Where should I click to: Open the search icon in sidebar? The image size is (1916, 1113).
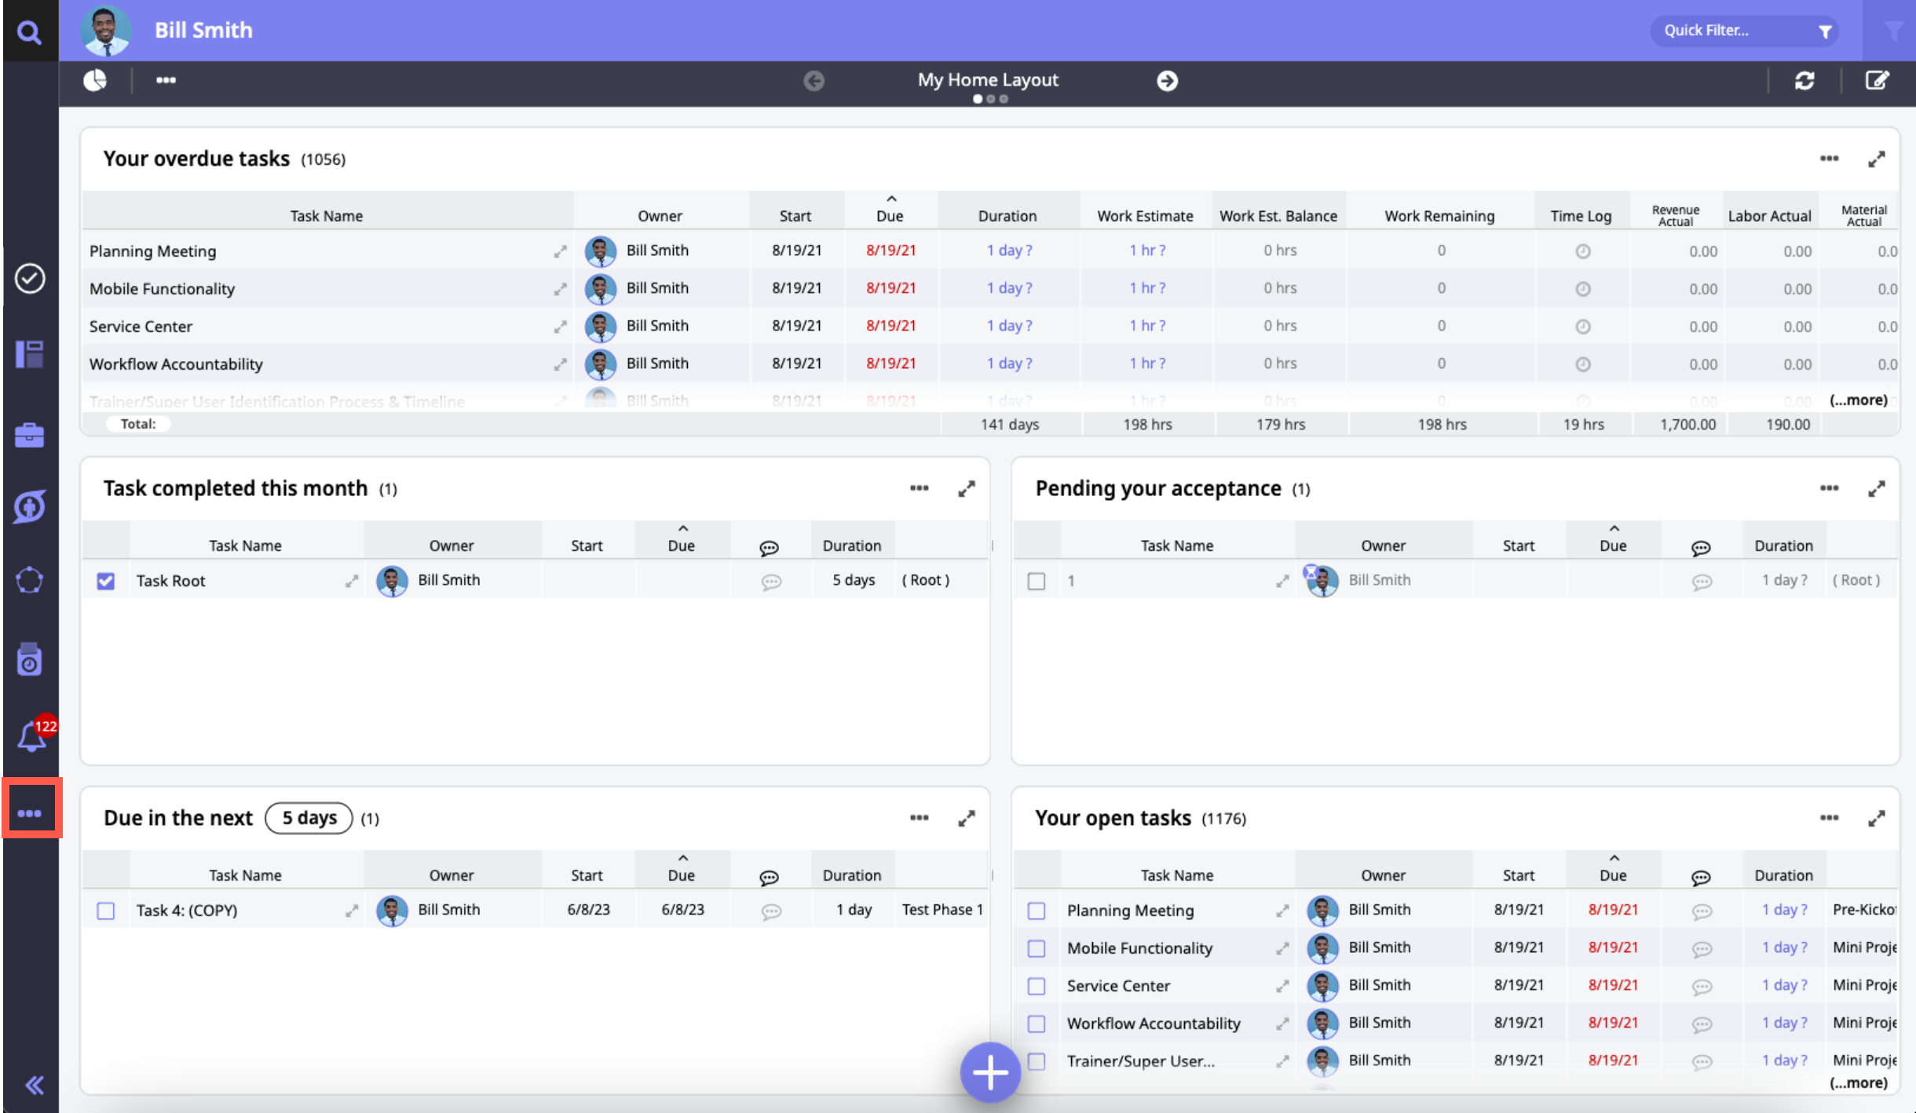tap(29, 32)
